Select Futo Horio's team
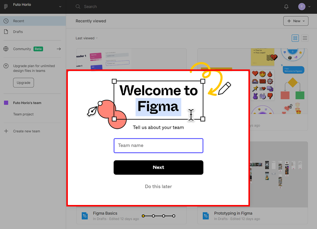 click(27, 103)
